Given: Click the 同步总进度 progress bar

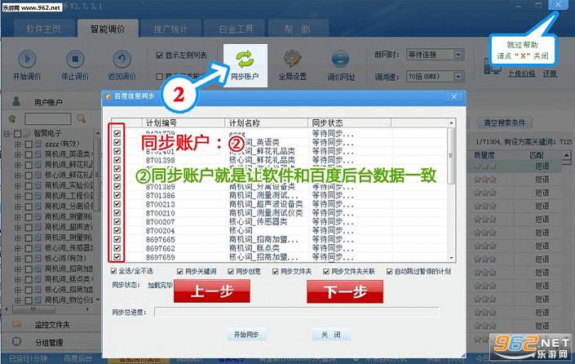Looking at the screenshot, I should pos(296,313).
